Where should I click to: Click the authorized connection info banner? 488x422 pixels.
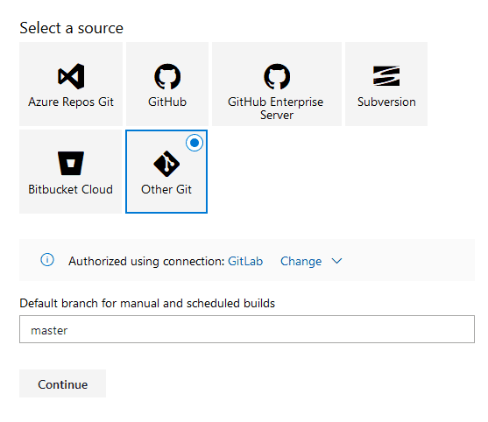(x=247, y=260)
